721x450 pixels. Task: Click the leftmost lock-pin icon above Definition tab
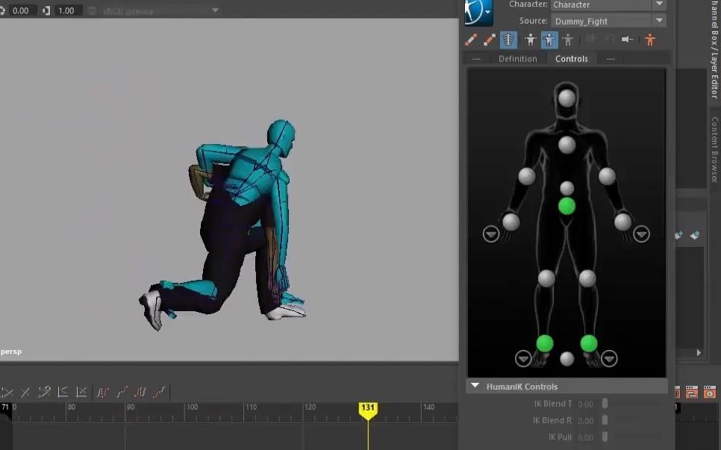[x=477, y=58]
